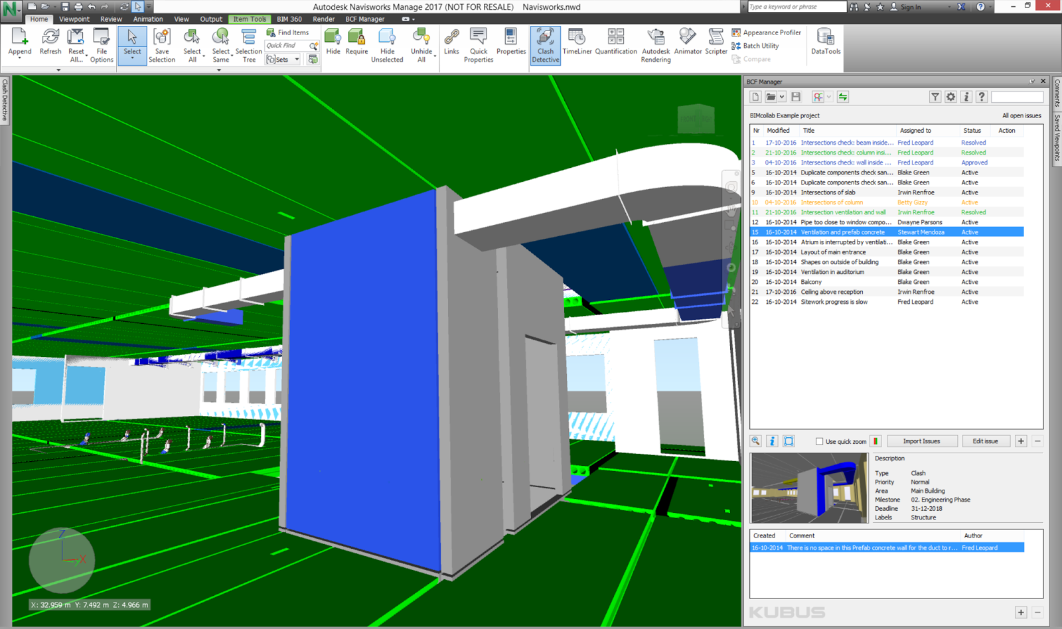
Task: Toggle Hide Unselected mode
Action: point(387,44)
